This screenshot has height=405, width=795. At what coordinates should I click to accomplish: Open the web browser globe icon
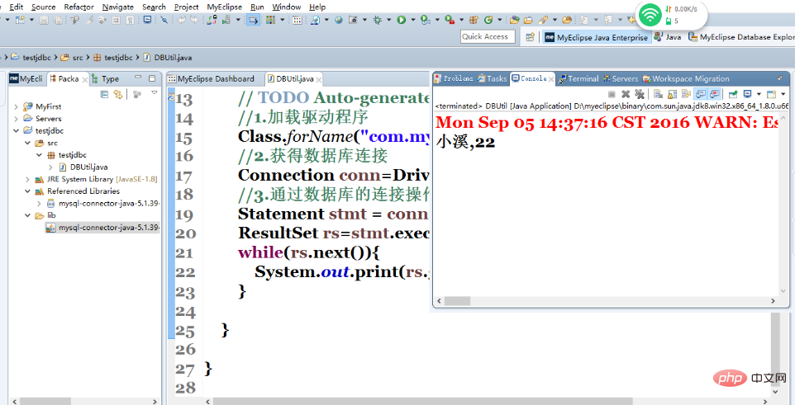338,20
